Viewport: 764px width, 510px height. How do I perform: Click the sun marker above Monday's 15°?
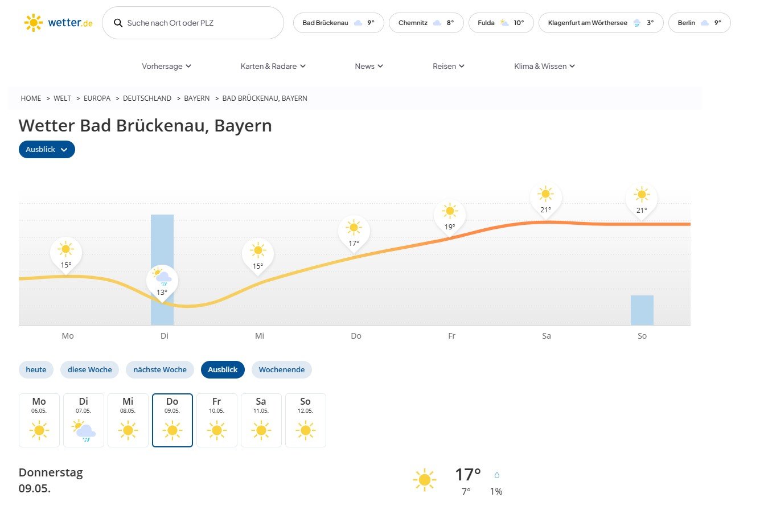[66, 249]
